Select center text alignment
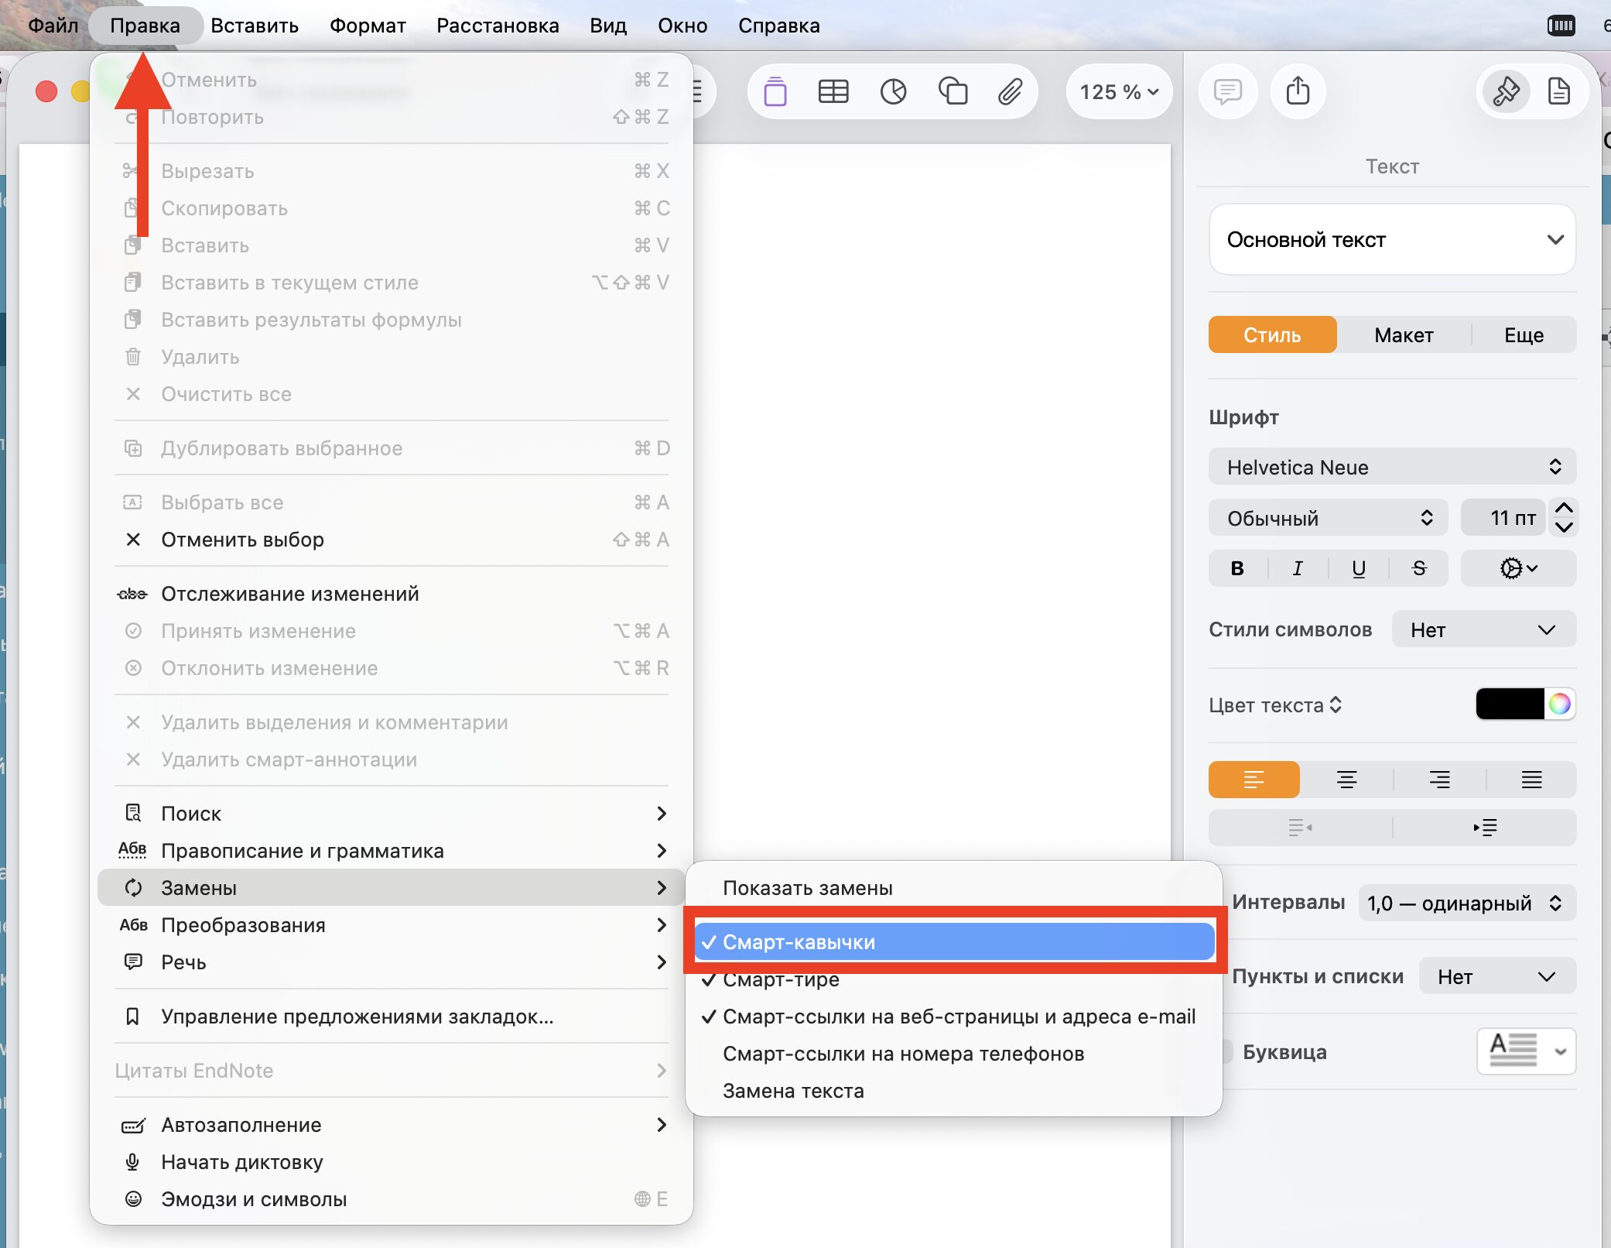Screen dimensions: 1611x1248 pyautogui.click(x=1346, y=780)
